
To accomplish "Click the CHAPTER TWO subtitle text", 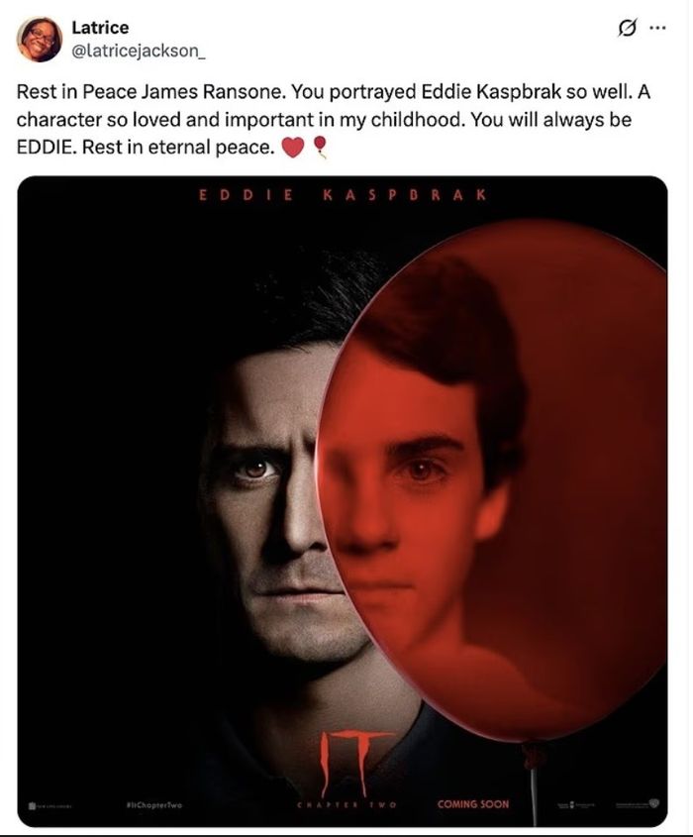I will click(346, 805).
